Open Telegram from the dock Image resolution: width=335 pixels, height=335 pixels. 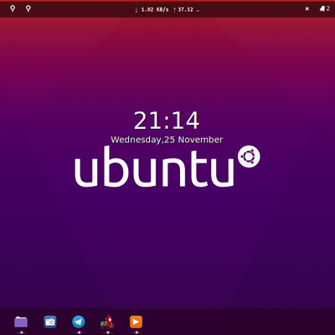[79, 322]
